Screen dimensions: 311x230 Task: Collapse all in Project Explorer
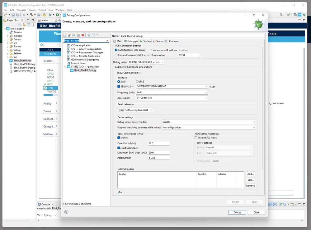20,25
